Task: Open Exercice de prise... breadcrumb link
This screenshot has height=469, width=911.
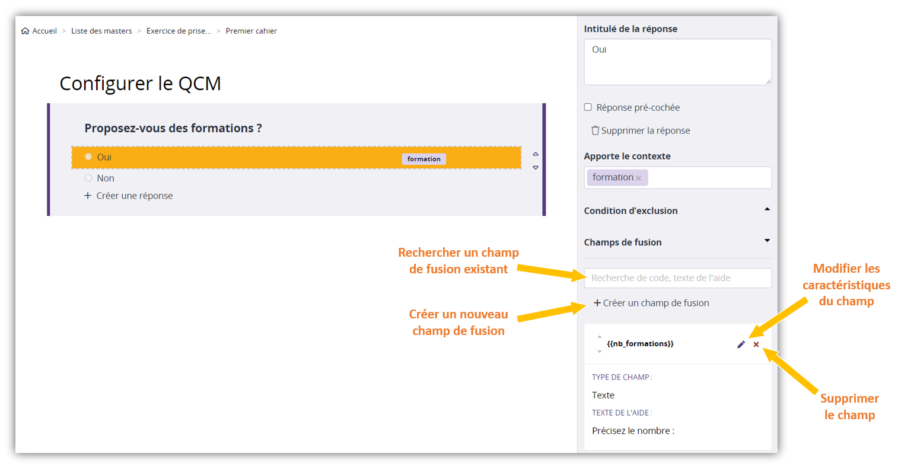Action: click(179, 31)
